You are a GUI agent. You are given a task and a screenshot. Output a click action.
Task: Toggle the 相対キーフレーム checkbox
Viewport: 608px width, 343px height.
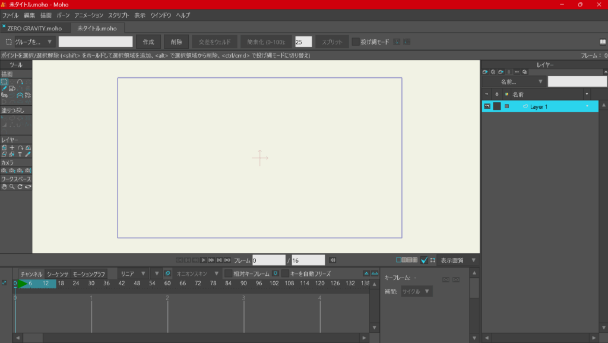pos(228,274)
